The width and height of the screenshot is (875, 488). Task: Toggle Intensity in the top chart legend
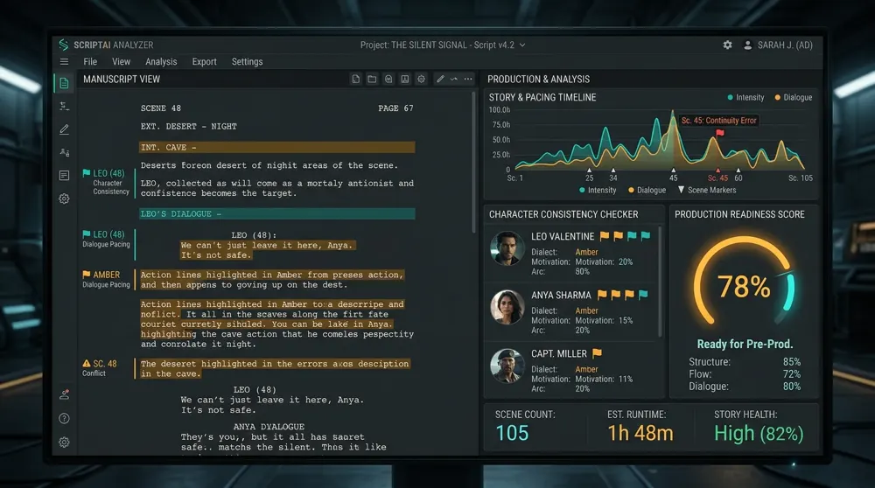tap(745, 98)
